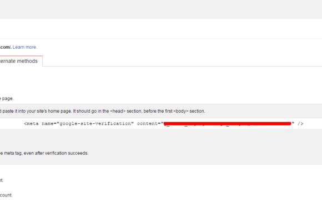The image size is (322, 222).
Task: Select the Alternate methods tab
Action: pyautogui.click(x=21, y=61)
